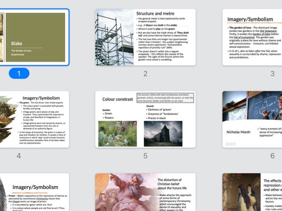Click the three-circle animation indicator on slide 6
This screenshot has width=282, height=211.
click(x=231, y=144)
